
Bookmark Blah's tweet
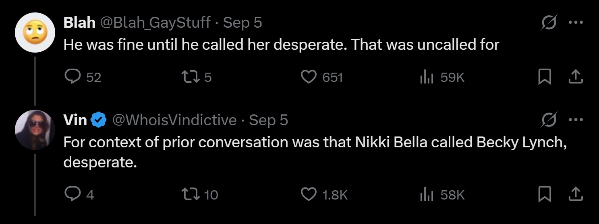(x=545, y=77)
